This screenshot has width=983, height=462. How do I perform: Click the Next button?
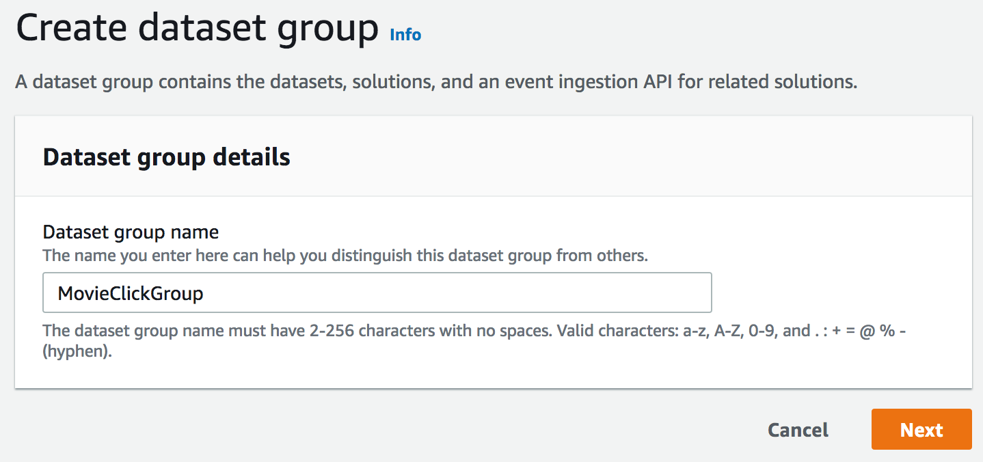click(921, 430)
